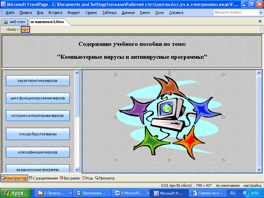This screenshot has height=198, width=264.
Task: Shift tag selector right with arrow
Action: click(x=262, y=29)
